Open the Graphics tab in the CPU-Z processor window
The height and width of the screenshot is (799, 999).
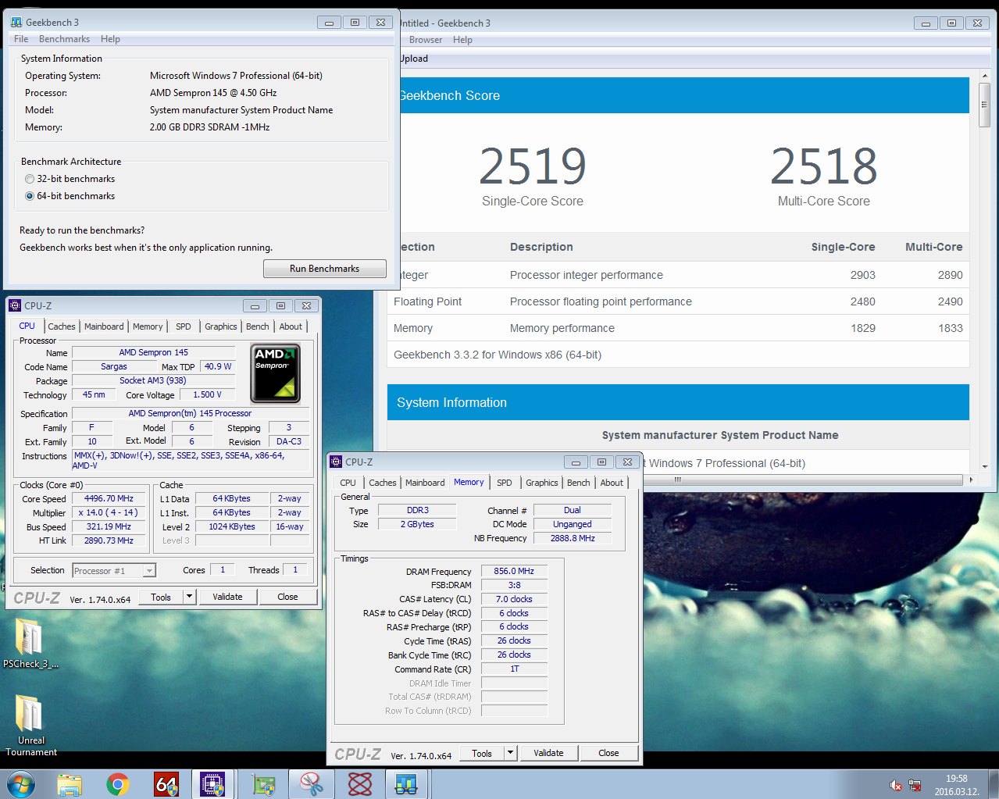[x=221, y=326]
